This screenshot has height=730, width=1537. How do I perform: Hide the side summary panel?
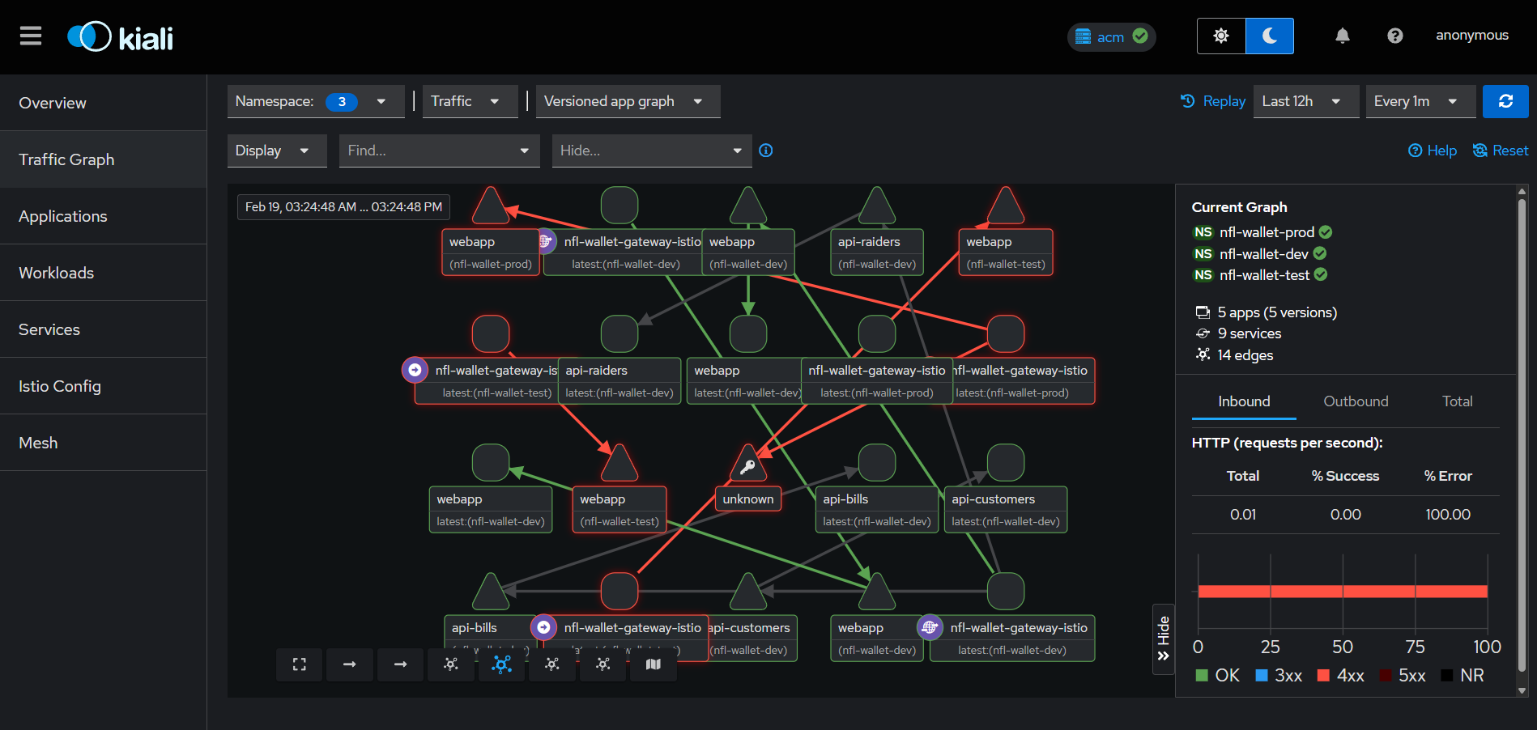tap(1164, 639)
